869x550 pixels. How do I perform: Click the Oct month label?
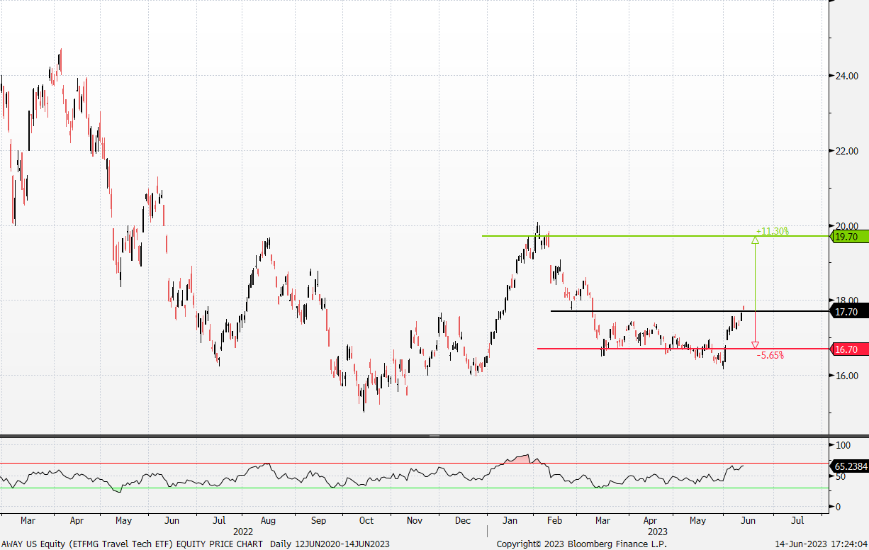[x=366, y=520]
